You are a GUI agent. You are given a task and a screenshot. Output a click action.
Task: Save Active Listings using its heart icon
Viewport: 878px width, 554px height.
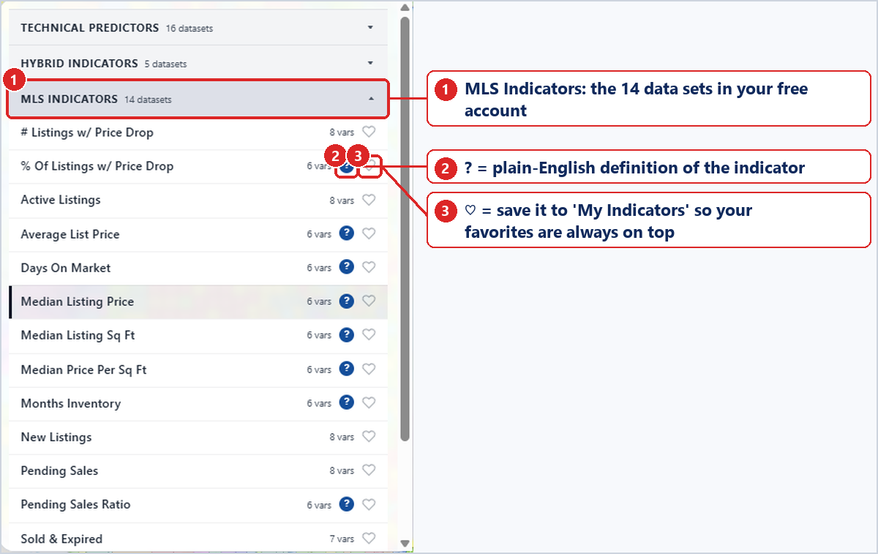[369, 200]
